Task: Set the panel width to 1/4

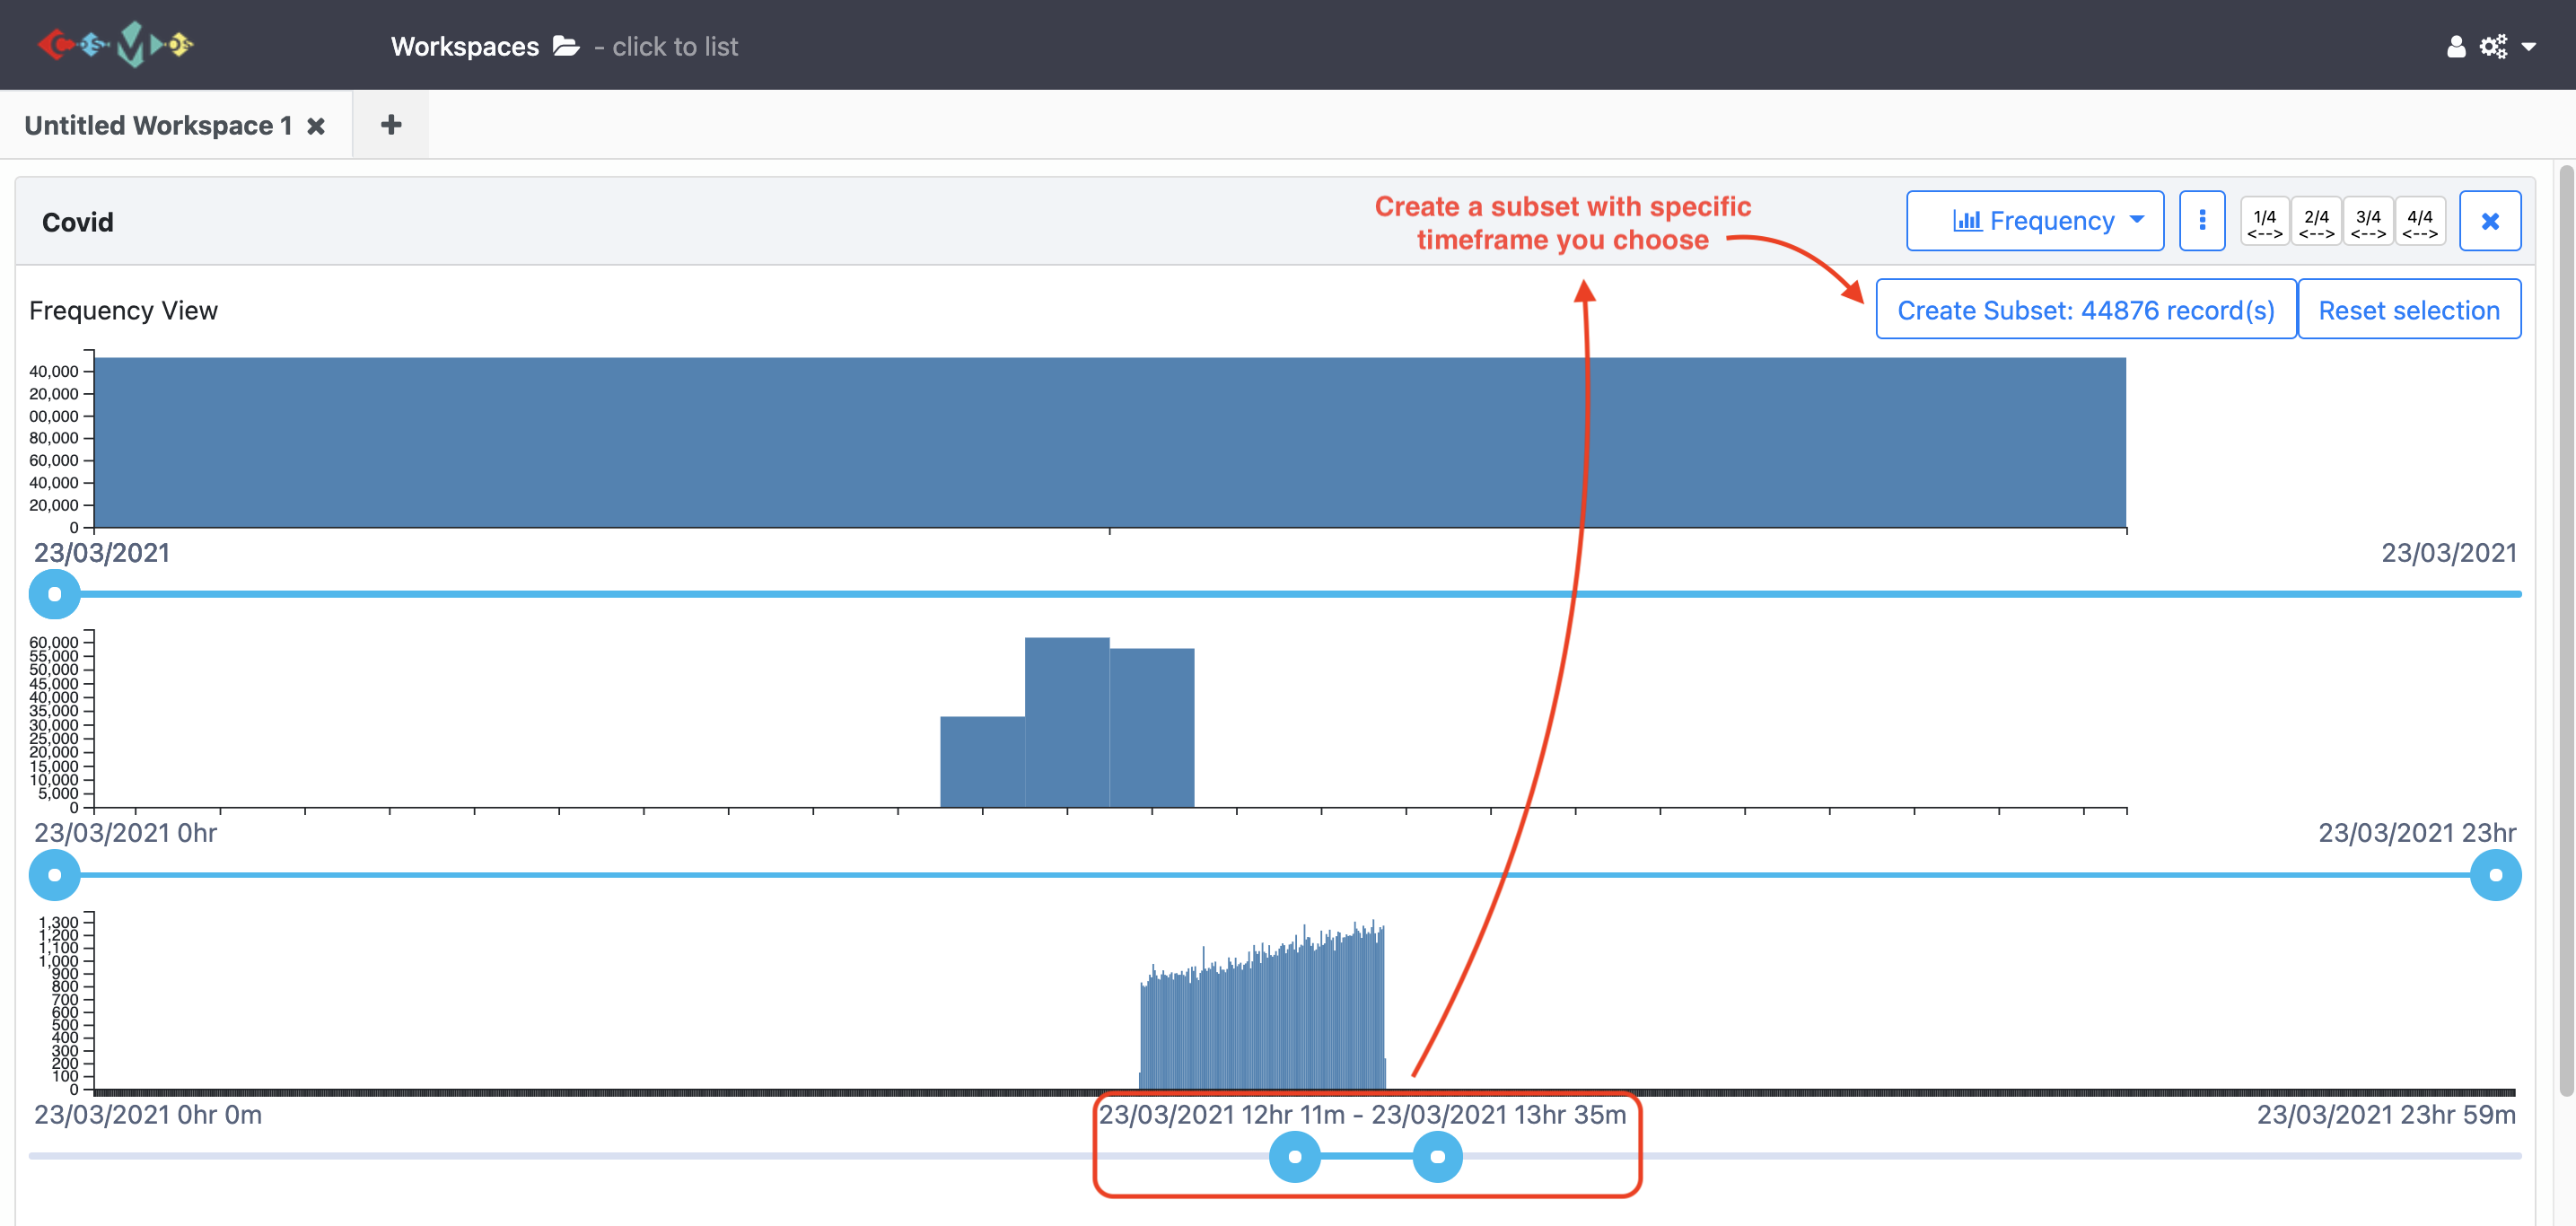Action: (2265, 222)
